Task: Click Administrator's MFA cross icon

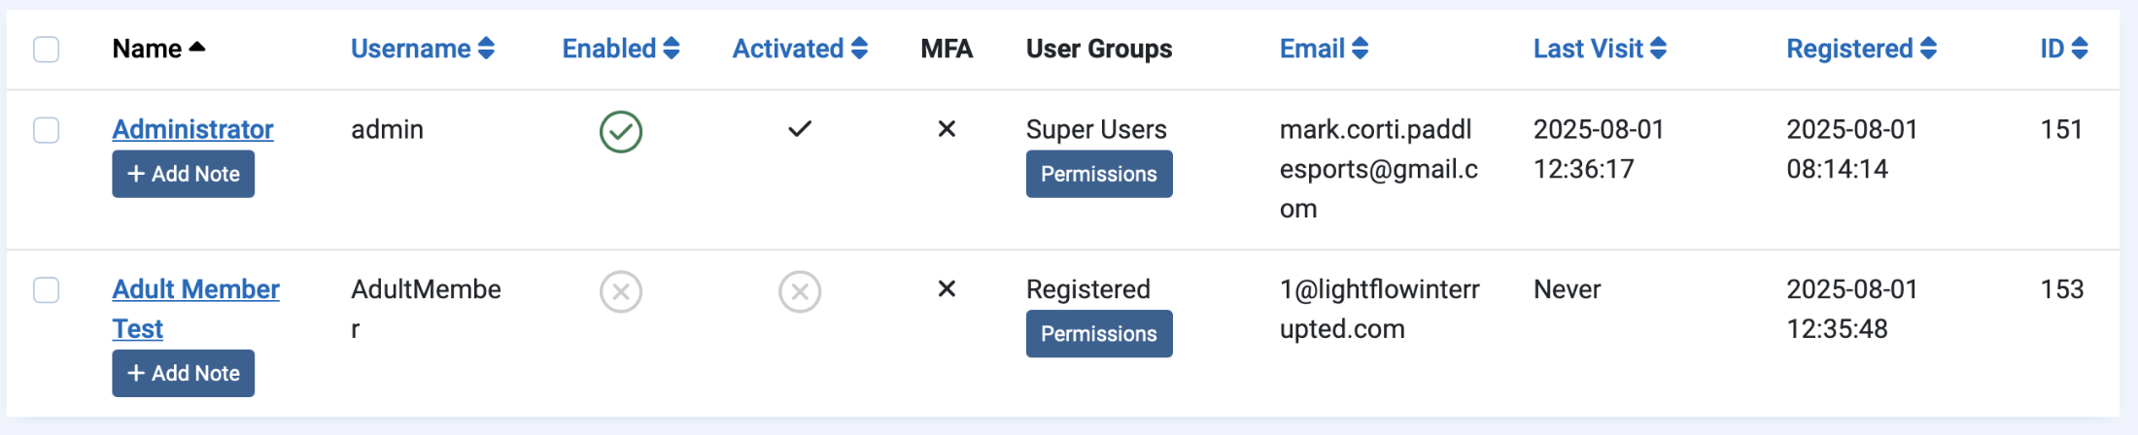Action: [x=947, y=129]
